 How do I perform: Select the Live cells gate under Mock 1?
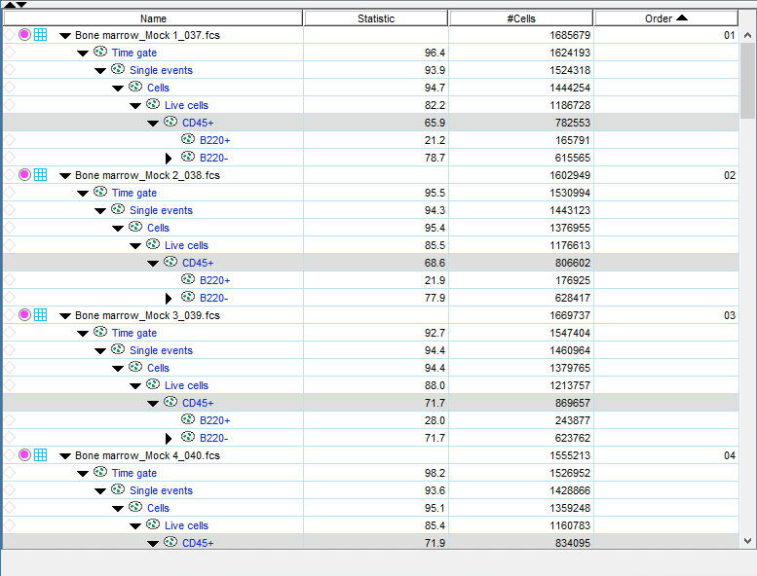pos(186,105)
